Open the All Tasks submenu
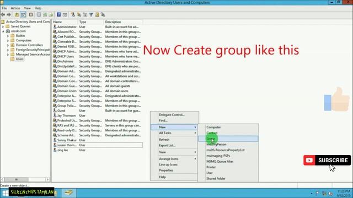The image size is (353, 198). [x=174, y=133]
